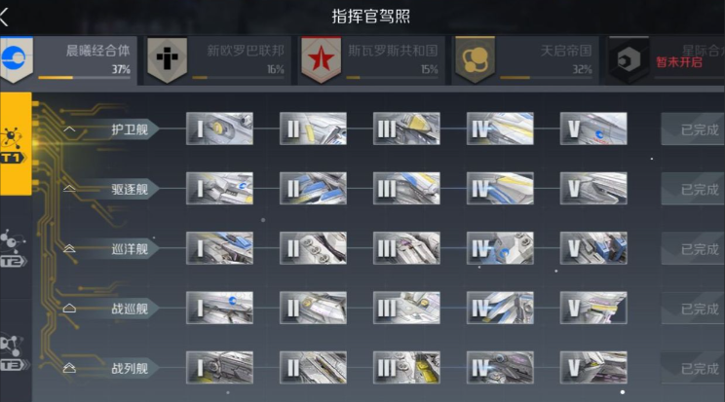This screenshot has height=402, width=725.
Task: Open the 战列舰 level II license tile
Action: (x=313, y=368)
